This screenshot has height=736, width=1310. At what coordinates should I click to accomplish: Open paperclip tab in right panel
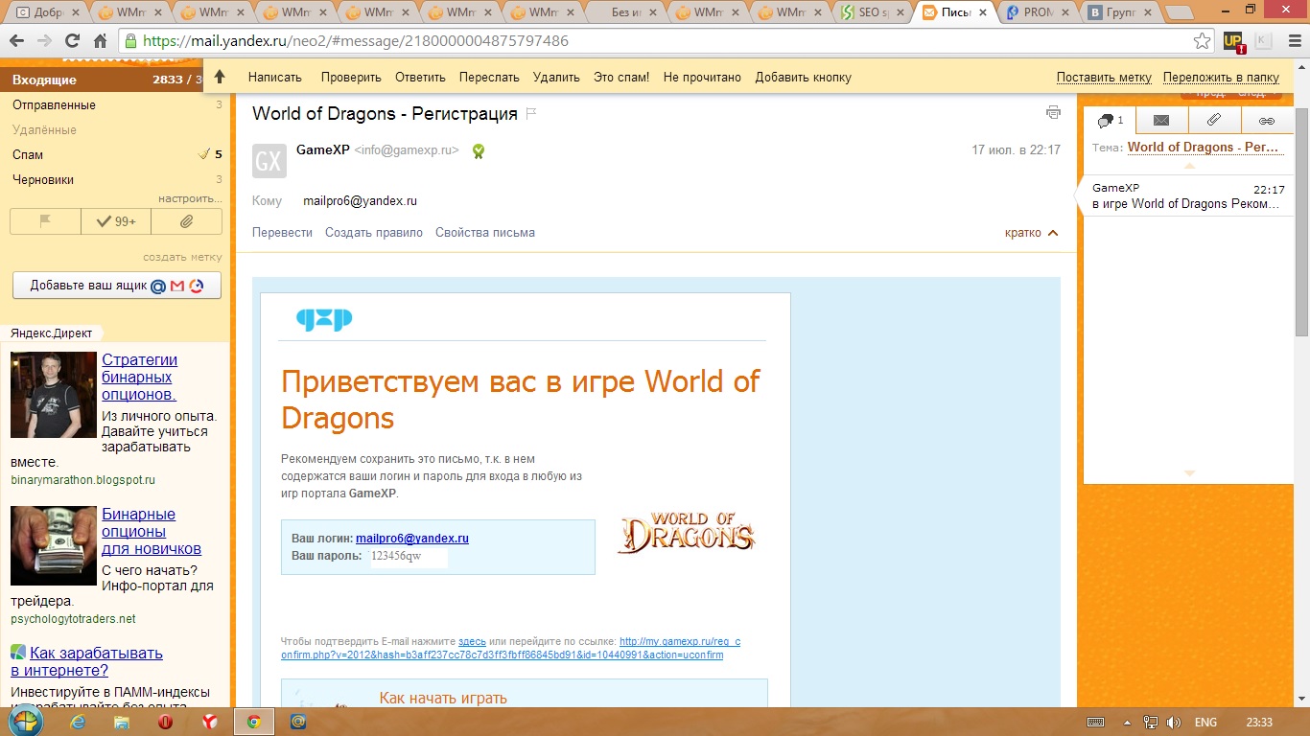1214,121
